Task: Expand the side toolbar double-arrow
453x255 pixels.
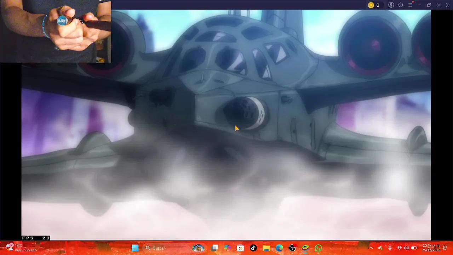Action: pos(447,5)
